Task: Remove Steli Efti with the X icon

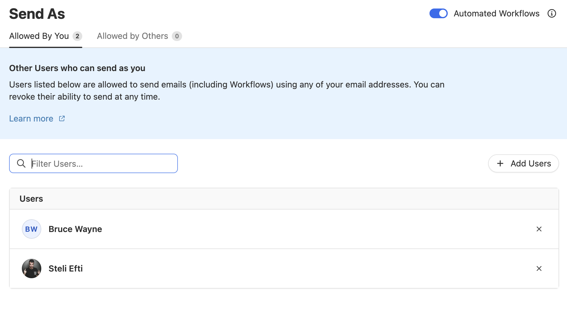Action: click(539, 268)
